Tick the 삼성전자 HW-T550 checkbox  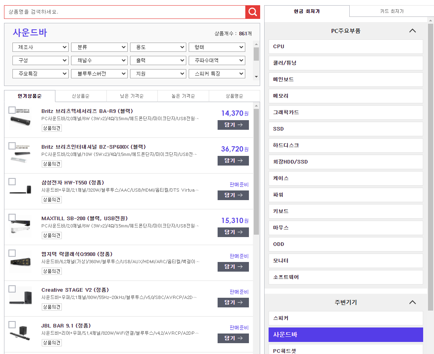point(12,182)
